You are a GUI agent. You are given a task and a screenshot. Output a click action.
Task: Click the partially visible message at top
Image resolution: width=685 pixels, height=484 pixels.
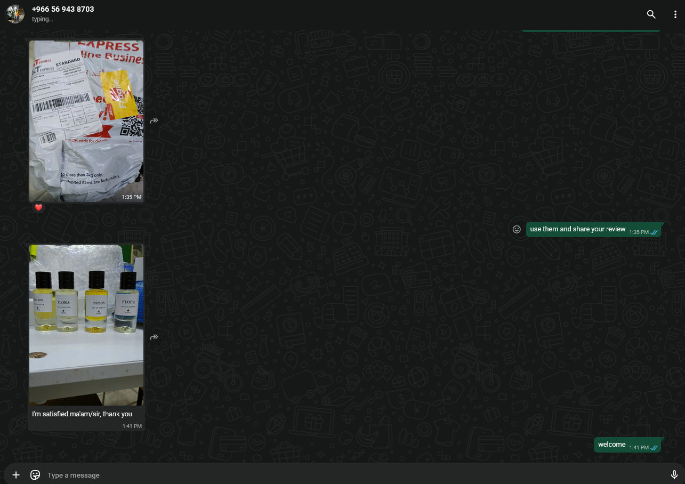(x=591, y=30)
